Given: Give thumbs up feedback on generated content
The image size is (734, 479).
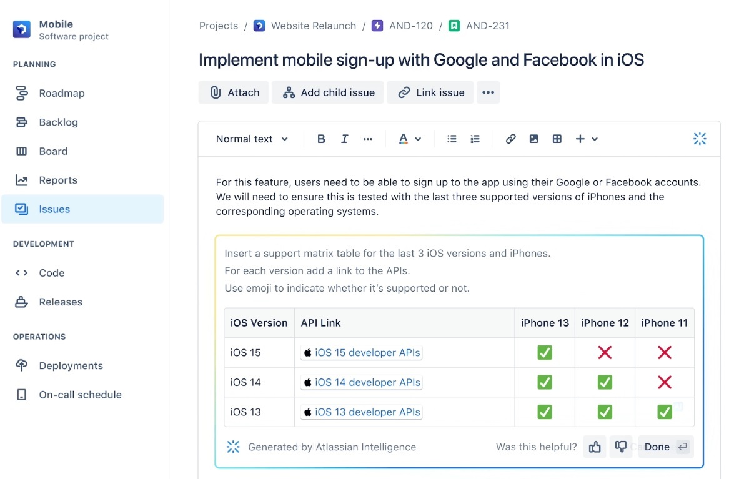Looking at the screenshot, I should pos(594,447).
